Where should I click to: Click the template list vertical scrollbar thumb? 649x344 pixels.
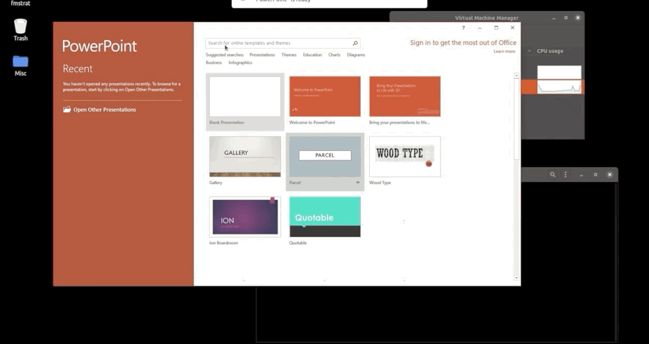click(x=516, y=119)
